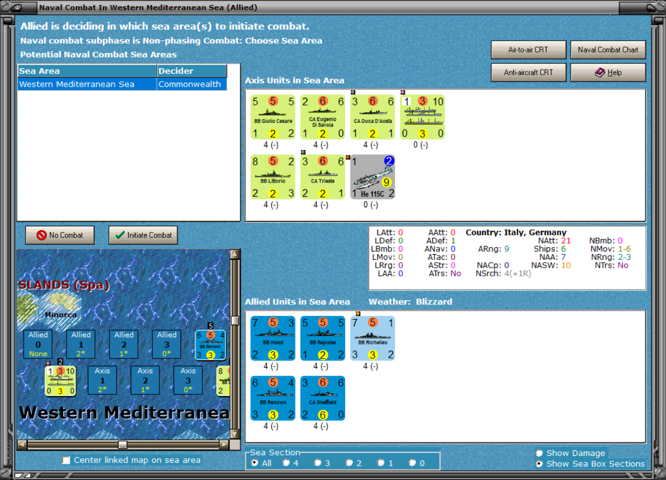Viewport: 666px width, 480px height.
Task: Select the CA Duca D'Aosta counter
Action: [373, 117]
